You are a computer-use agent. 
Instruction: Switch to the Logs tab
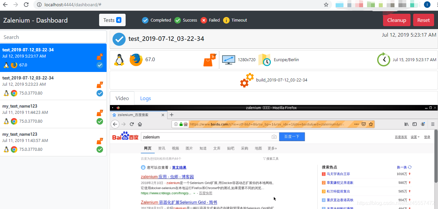pos(146,98)
